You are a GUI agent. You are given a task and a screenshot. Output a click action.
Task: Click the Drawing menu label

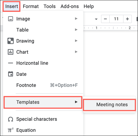click(25, 41)
